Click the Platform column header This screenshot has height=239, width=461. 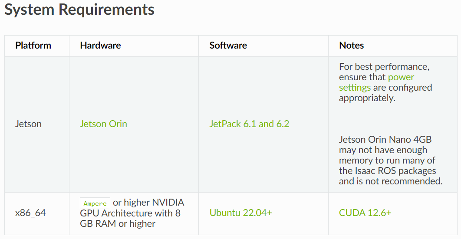pos(33,46)
